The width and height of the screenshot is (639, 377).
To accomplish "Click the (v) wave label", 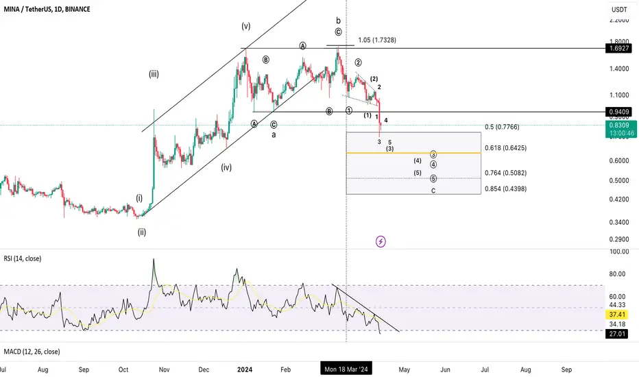I will pyautogui.click(x=245, y=26).
